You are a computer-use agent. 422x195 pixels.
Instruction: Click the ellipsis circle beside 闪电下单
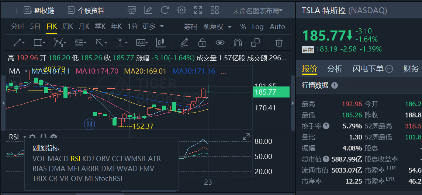pyautogui.click(x=389, y=69)
